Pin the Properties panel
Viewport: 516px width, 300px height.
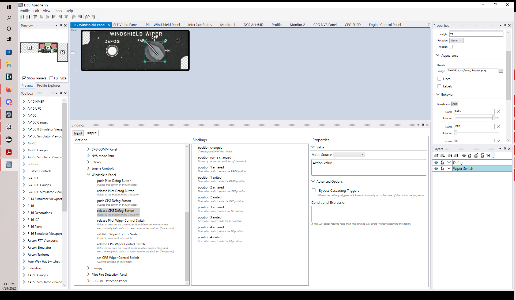click(505, 25)
